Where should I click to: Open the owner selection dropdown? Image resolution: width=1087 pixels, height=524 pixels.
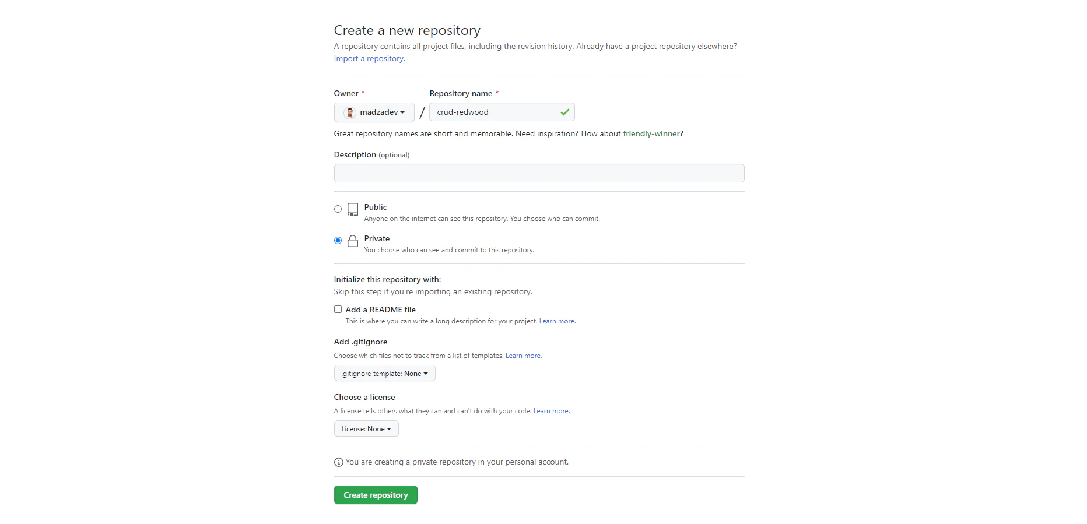[374, 112]
